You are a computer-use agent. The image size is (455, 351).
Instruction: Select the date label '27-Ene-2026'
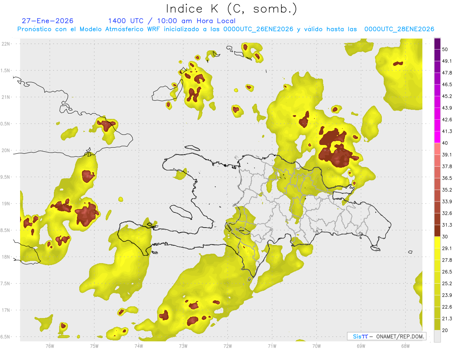(48, 21)
